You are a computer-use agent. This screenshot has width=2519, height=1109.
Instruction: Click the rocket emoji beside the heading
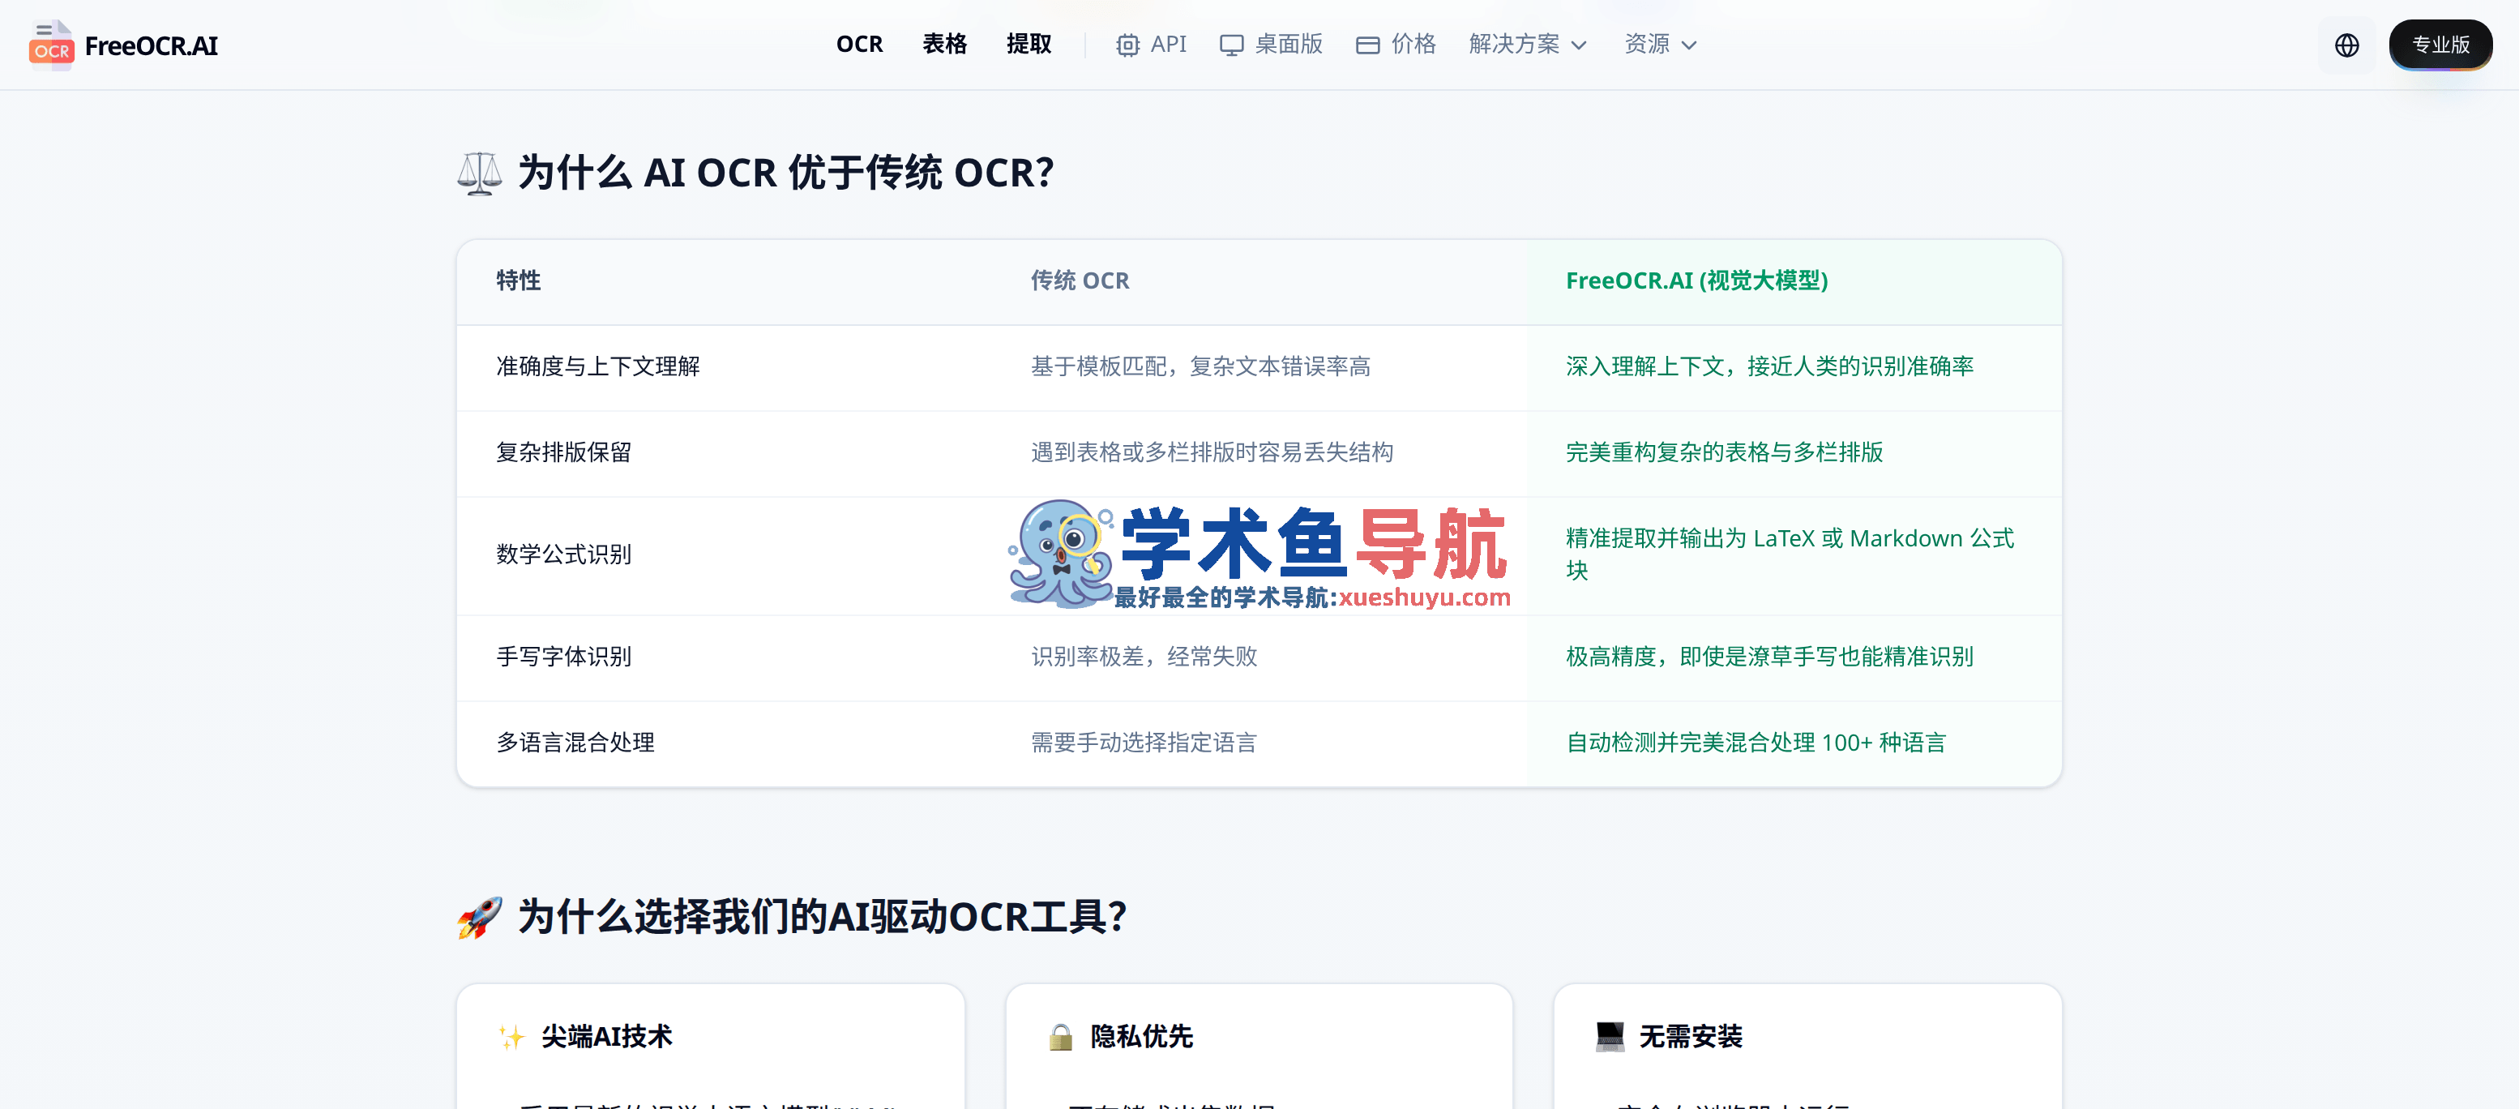click(x=479, y=918)
